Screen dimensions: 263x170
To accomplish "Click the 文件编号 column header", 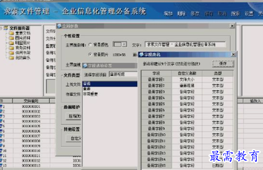I will point(31,101).
